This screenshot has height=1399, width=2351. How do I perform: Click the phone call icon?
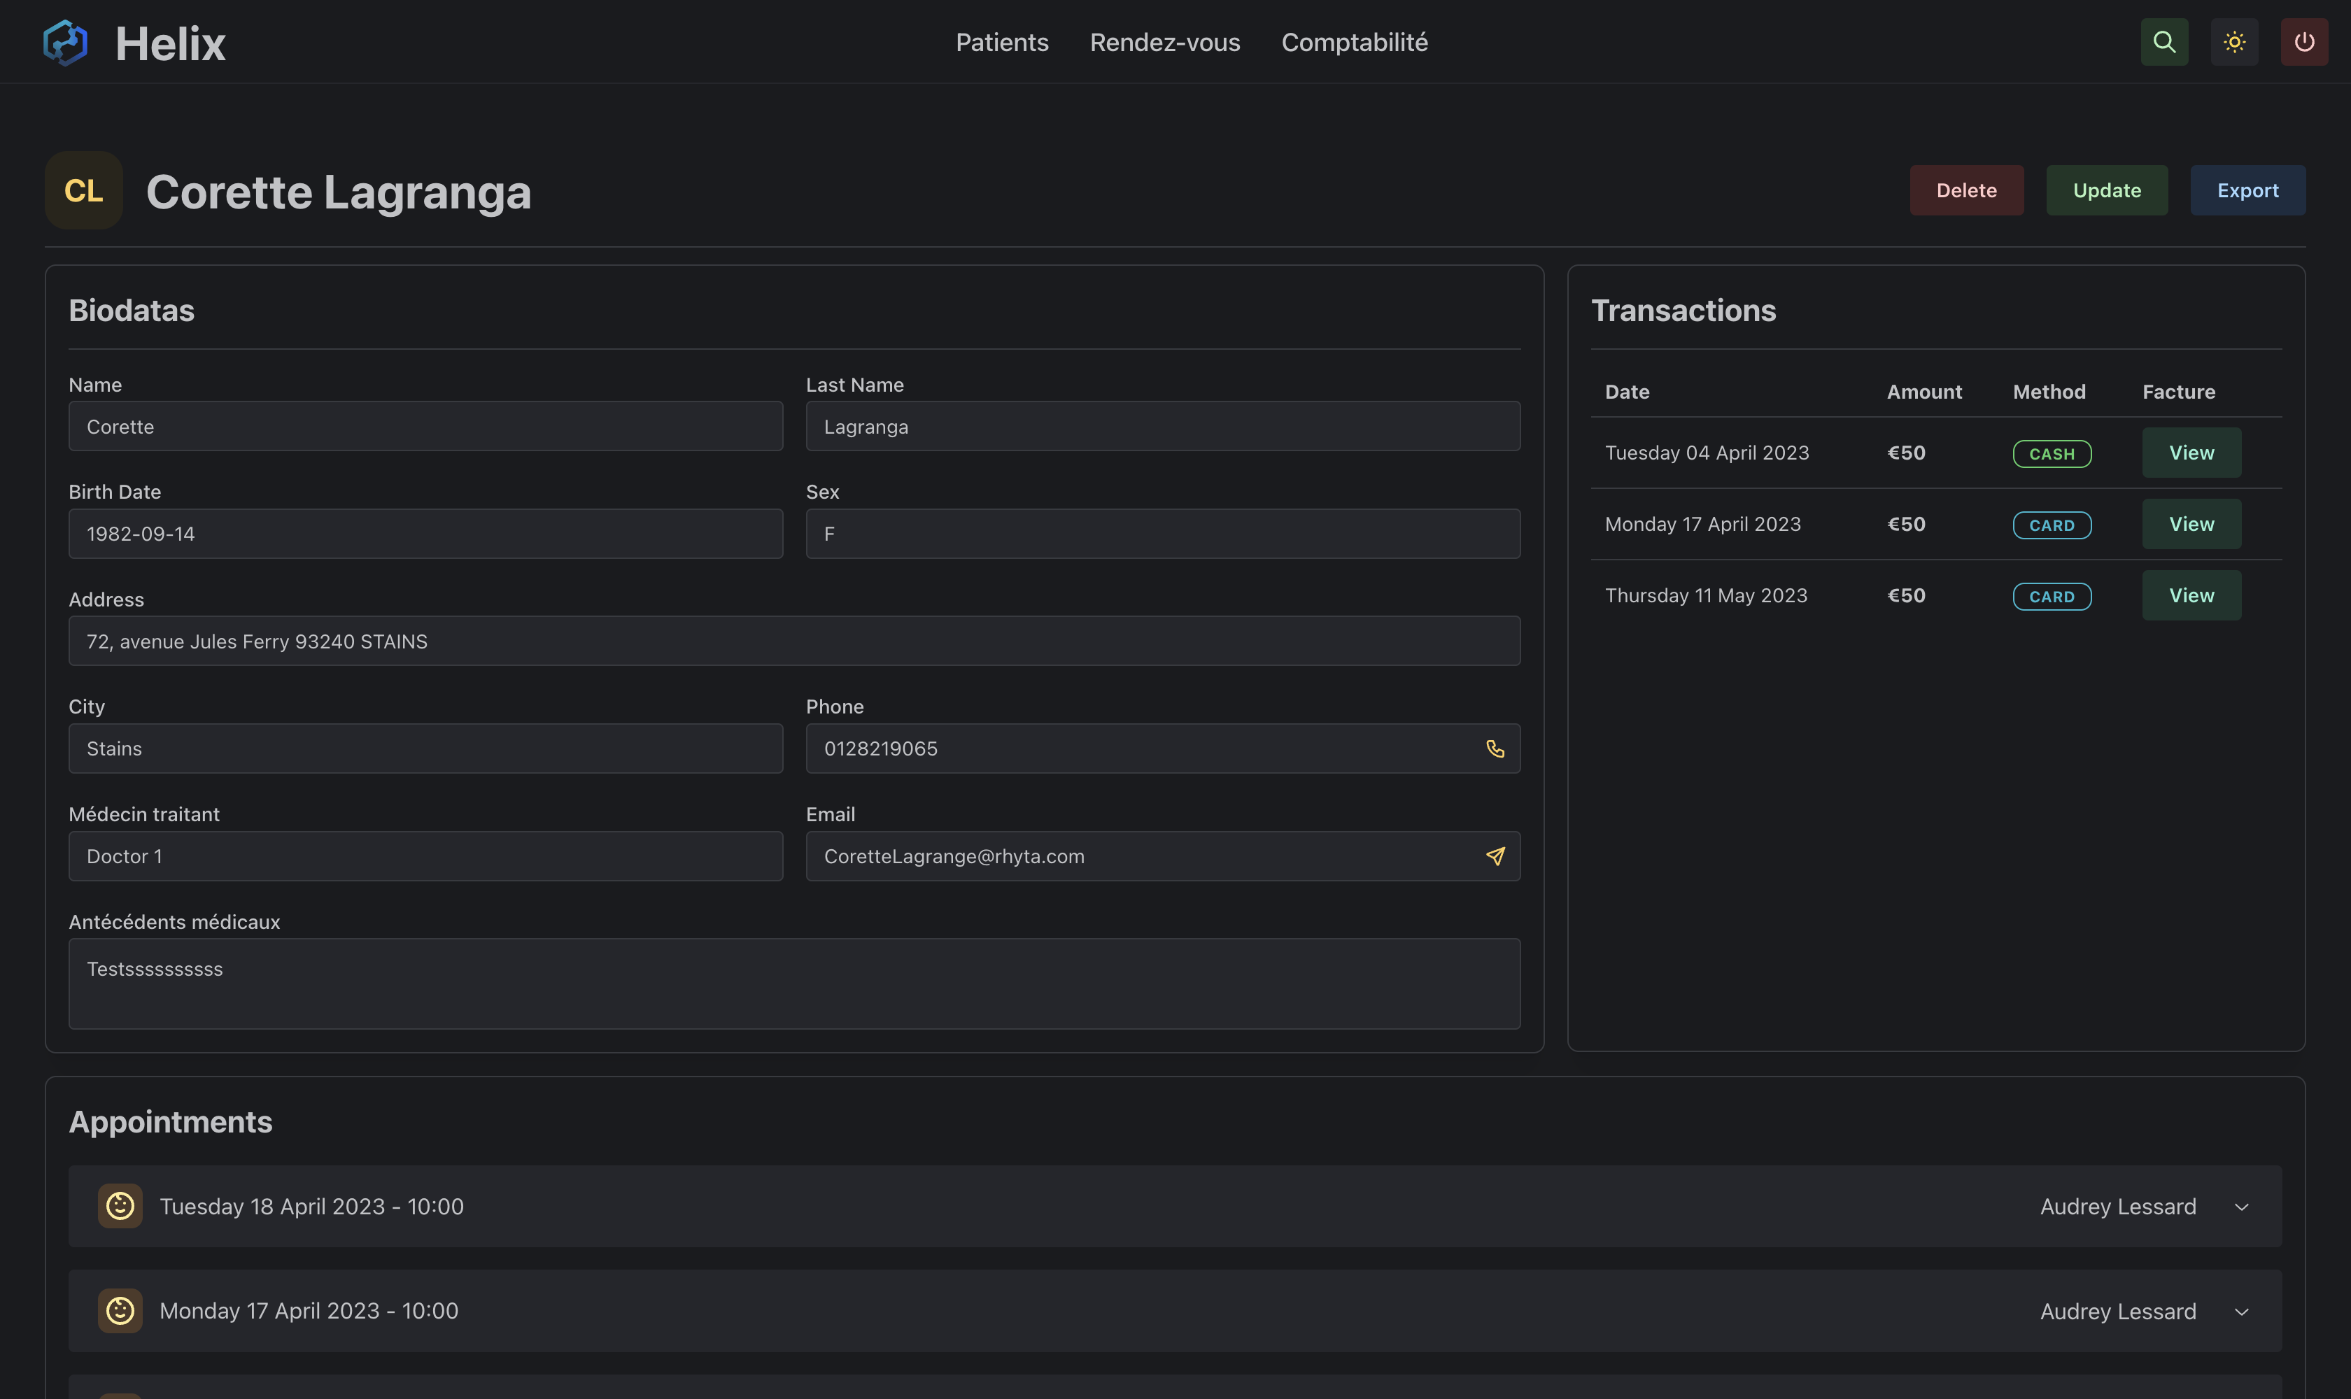coord(1495,748)
